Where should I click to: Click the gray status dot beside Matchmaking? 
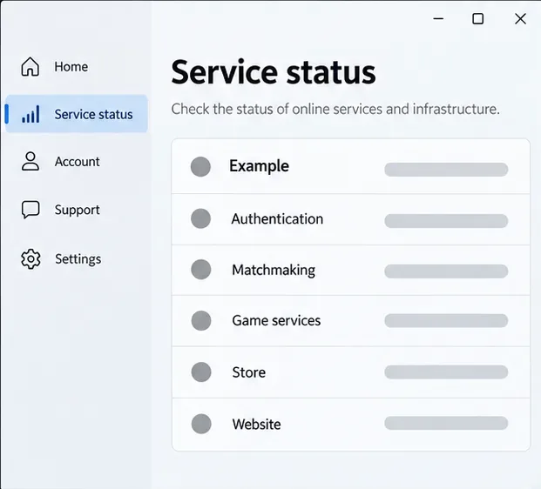tap(201, 270)
